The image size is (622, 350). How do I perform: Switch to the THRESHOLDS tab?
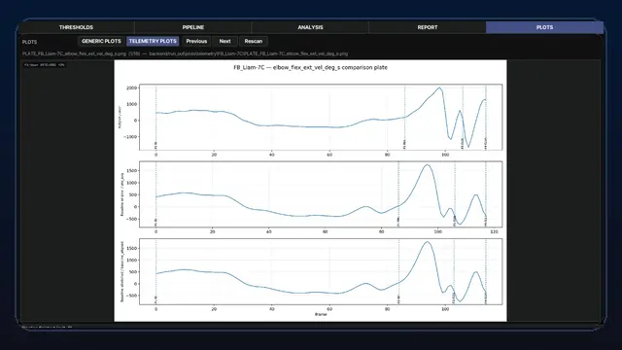click(x=76, y=27)
